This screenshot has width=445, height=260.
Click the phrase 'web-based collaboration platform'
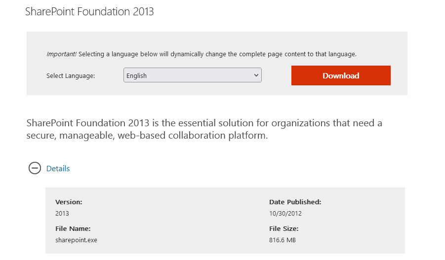coord(193,136)
